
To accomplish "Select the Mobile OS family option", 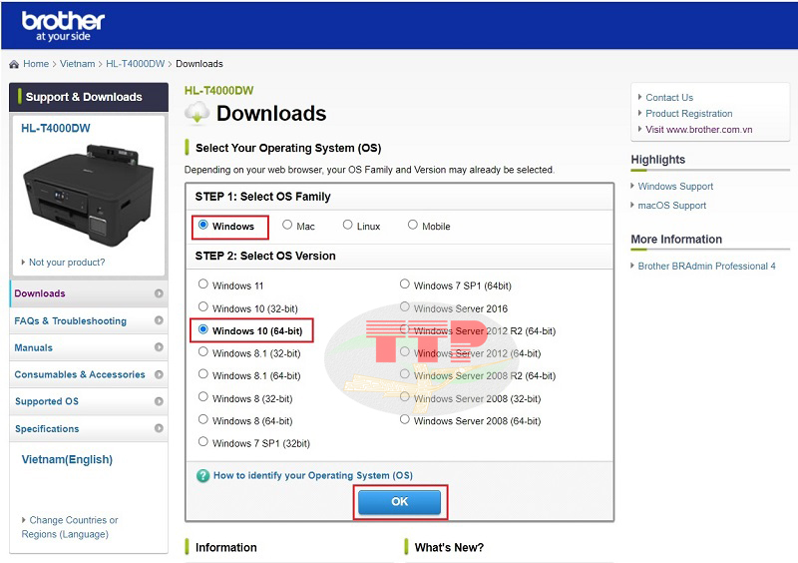I will click(x=413, y=225).
